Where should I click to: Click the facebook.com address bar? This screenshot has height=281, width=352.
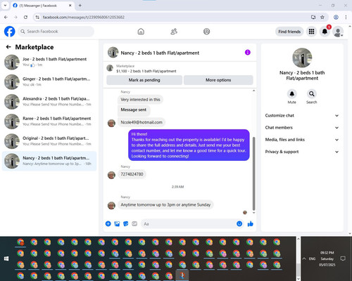click(x=174, y=17)
